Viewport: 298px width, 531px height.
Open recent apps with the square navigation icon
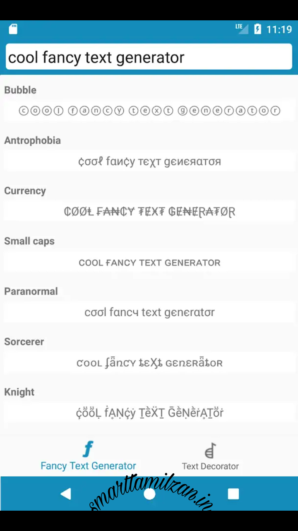click(233, 494)
